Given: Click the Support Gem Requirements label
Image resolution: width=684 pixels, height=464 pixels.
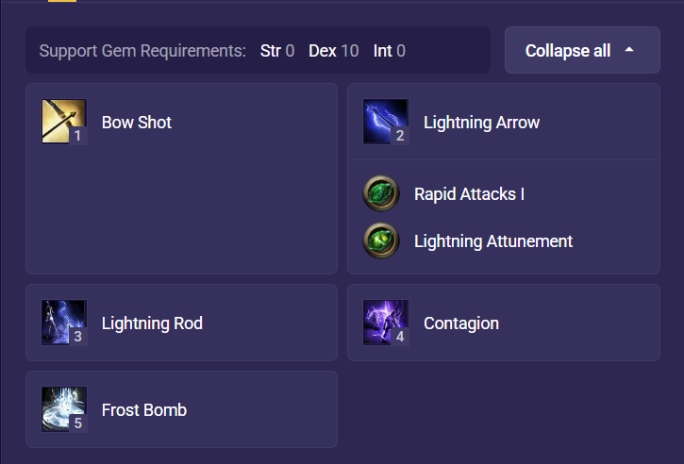Looking at the screenshot, I should (142, 51).
